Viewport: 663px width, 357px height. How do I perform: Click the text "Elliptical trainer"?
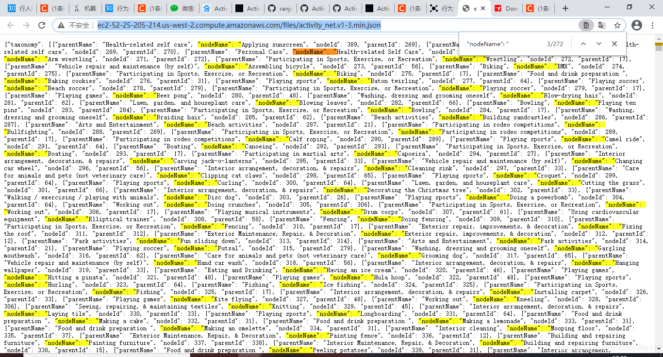[x=121, y=219]
